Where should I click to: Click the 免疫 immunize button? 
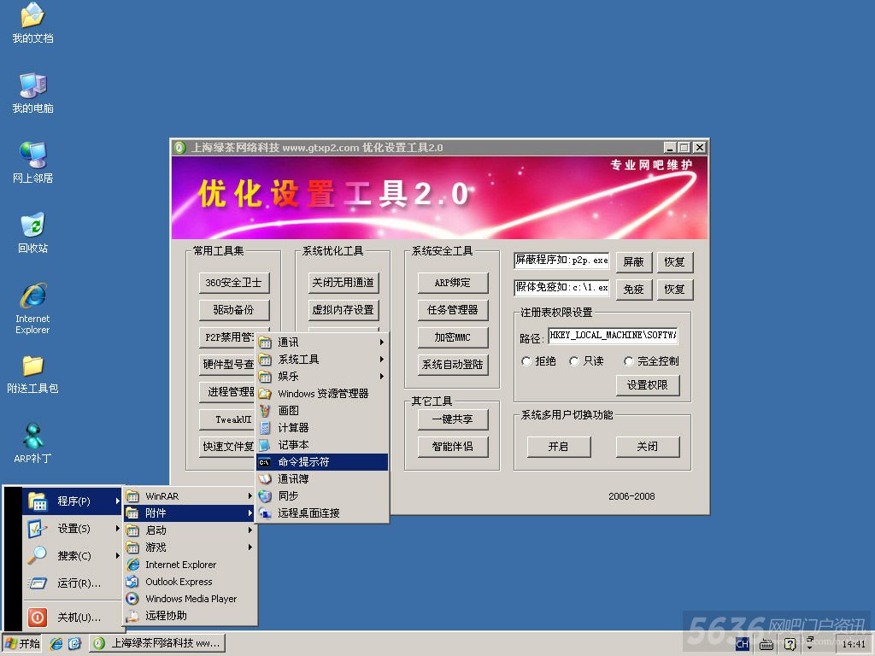click(x=634, y=289)
